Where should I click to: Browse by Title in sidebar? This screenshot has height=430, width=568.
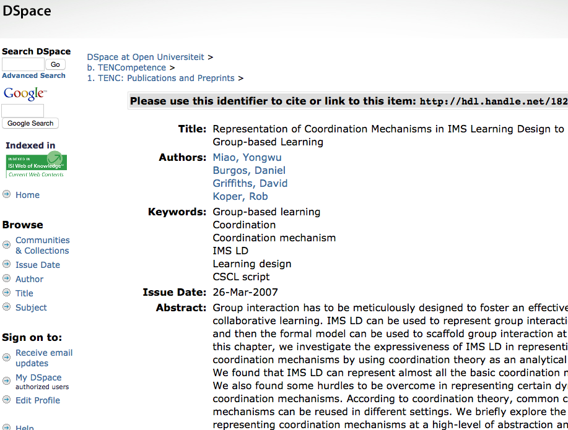(24, 293)
